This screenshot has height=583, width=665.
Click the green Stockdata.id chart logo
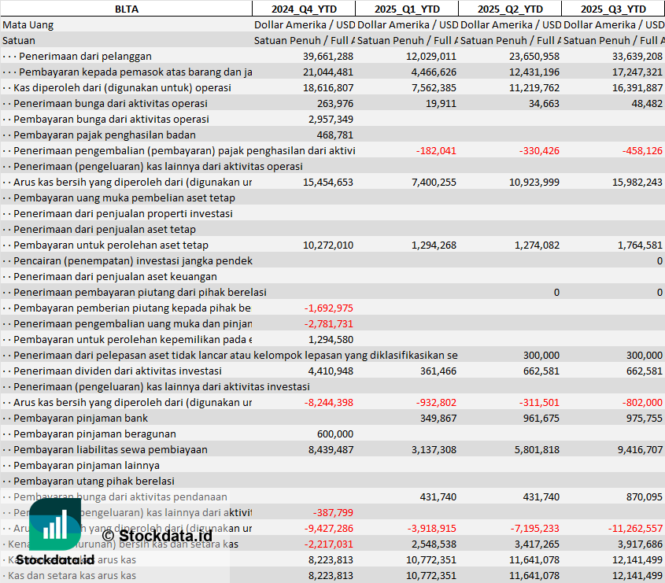[x=54, y=525]
